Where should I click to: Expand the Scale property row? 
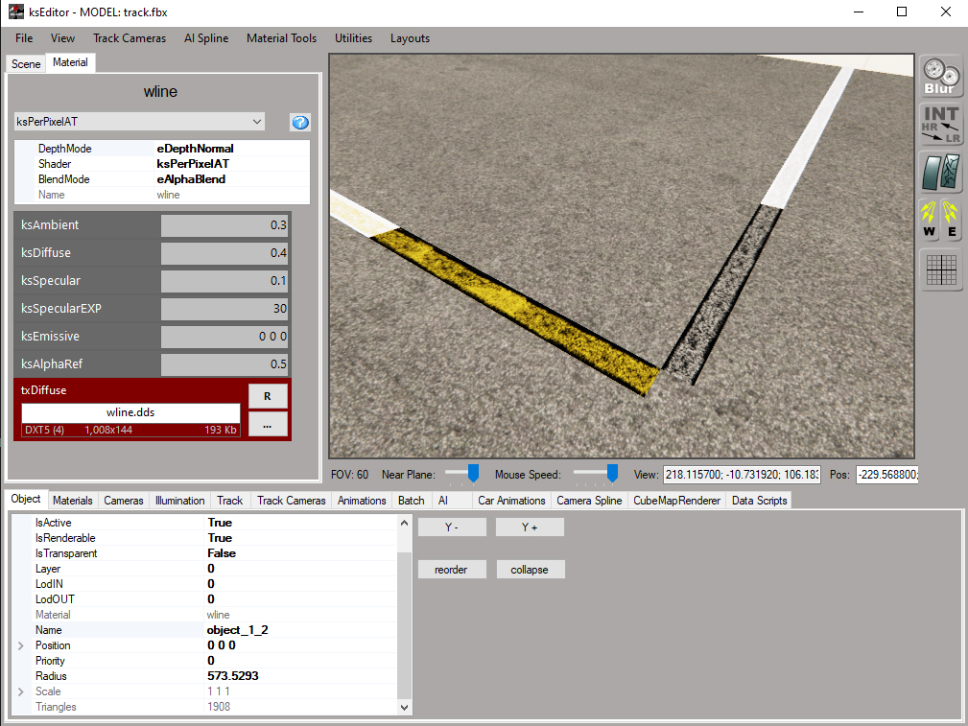point(21,691)
